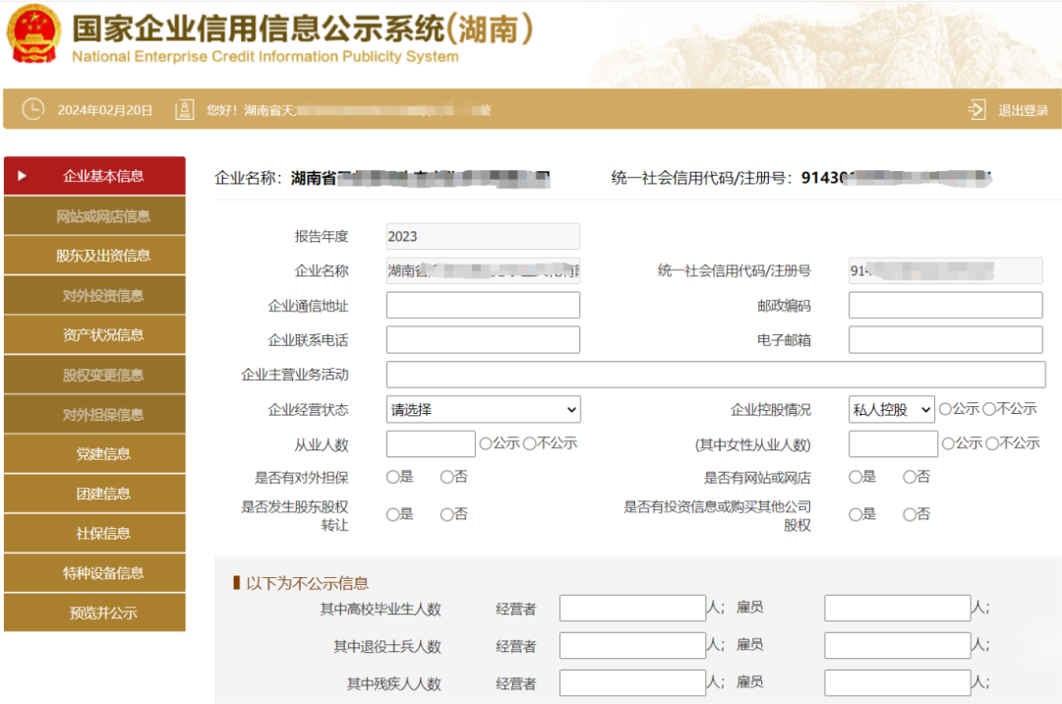The width and height of the screenshot is (1062, 704).
Task: Click the logout arrow icon
Action: [x=976, y=109]
